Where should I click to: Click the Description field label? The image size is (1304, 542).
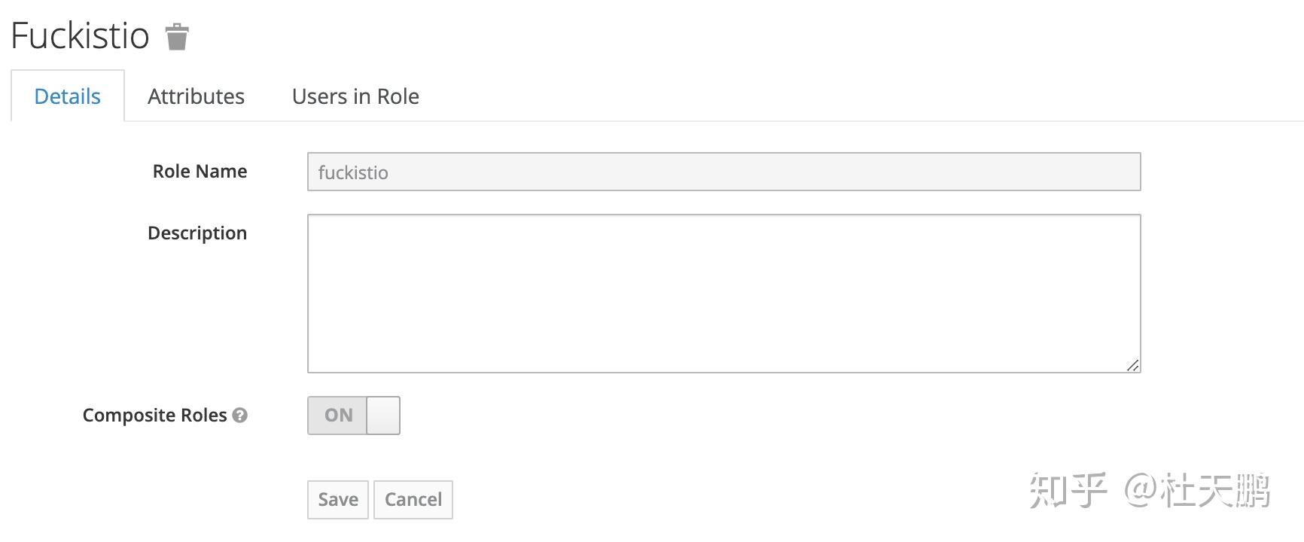[x=197, y=233]
